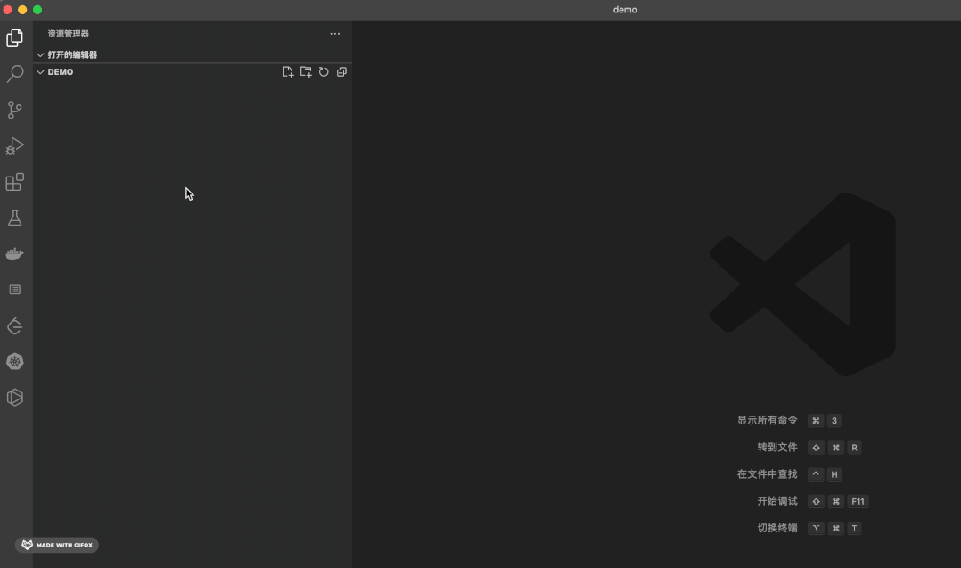Image resolution: width=961 pixels, height=568 pixels.
Task: Open the Testing flask view
Action: coord(14,218)
